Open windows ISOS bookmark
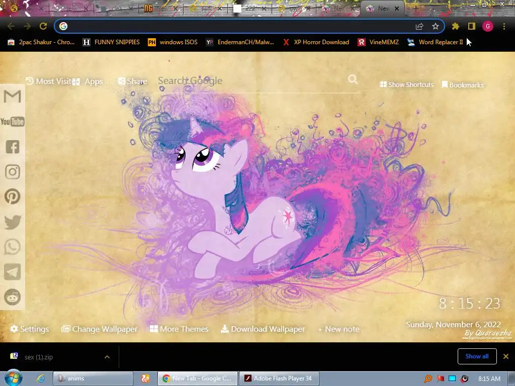 tap(173, 42)
